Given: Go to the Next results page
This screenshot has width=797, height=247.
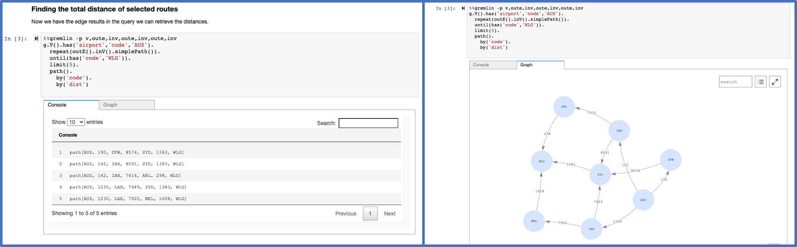Looking at the screenshot, I should click(x=390, y=214).
